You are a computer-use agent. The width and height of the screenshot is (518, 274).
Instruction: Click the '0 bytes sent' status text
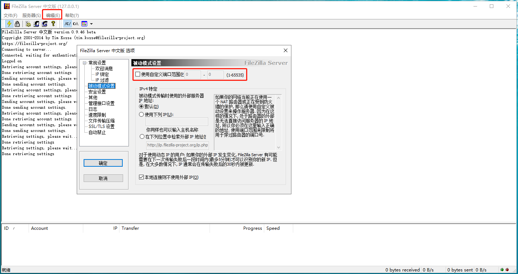[460, 270]
